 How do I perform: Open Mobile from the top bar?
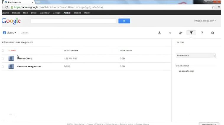click(77, 13)
